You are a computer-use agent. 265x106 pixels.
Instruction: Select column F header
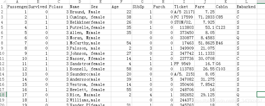click(x=122, y=2)
